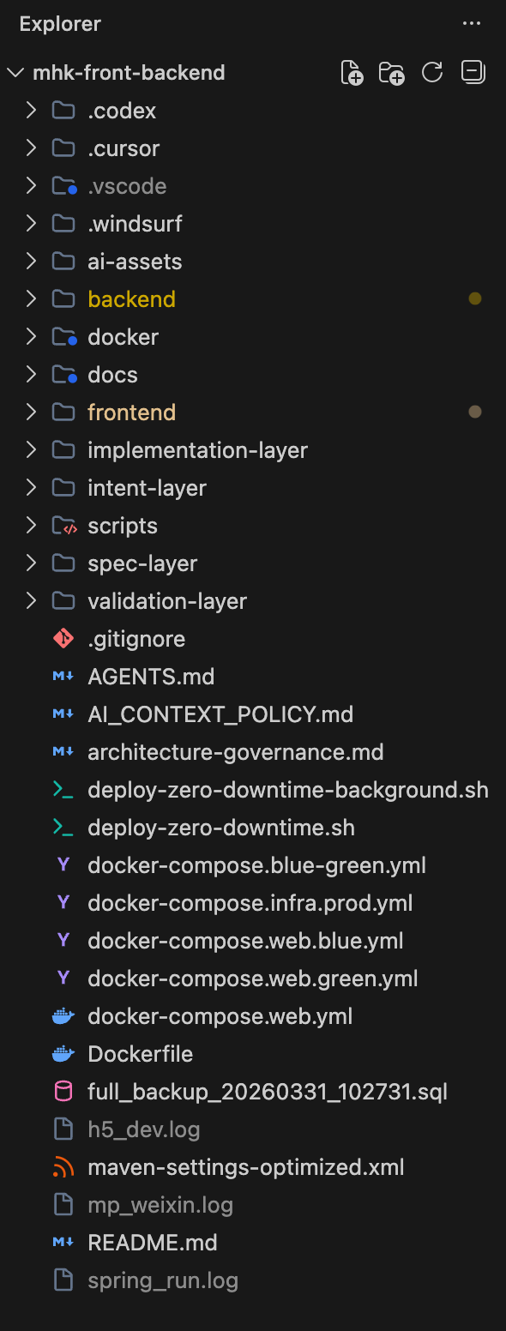Refresh the Explorer tree

pos(432,72)
